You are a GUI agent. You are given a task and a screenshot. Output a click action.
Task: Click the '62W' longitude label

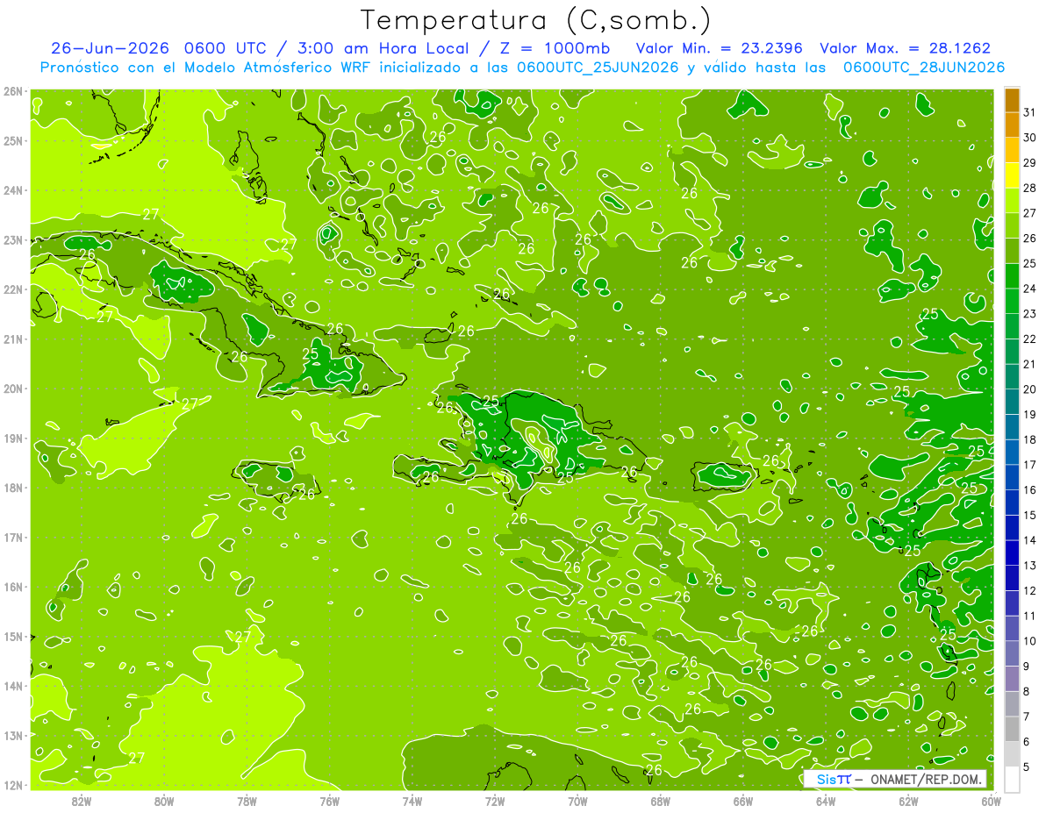tap(908, 801)
